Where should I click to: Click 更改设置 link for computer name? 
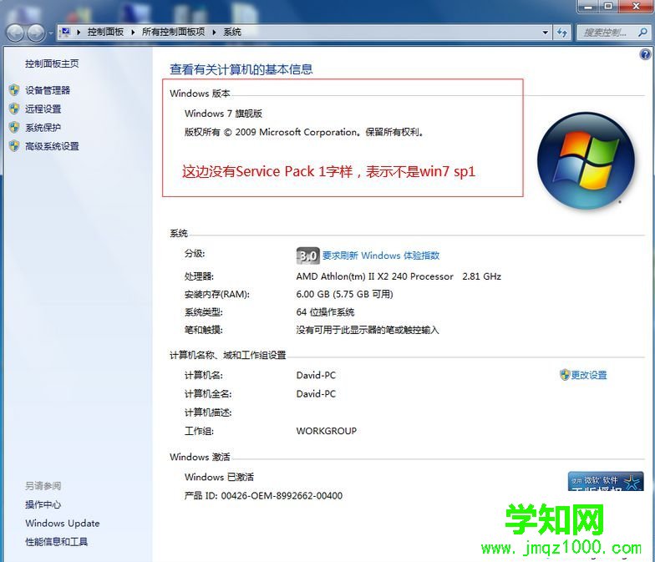589,375
